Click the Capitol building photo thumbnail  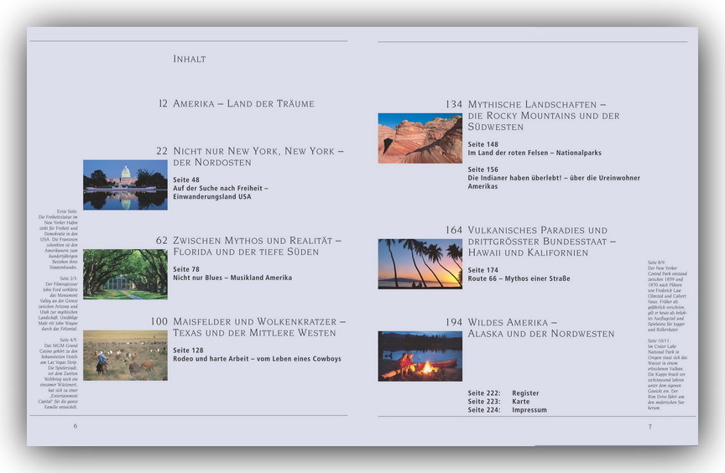pyautogui.click(x=125, y=185)
